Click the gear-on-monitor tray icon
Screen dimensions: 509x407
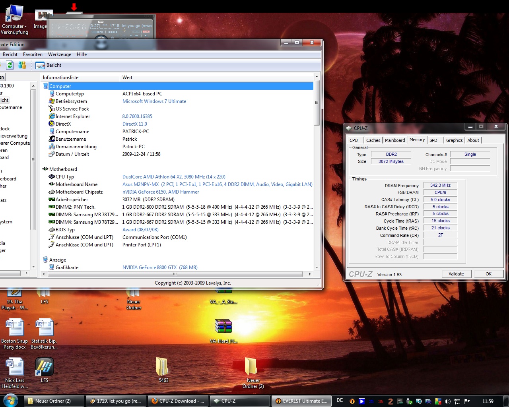(419, 401)
